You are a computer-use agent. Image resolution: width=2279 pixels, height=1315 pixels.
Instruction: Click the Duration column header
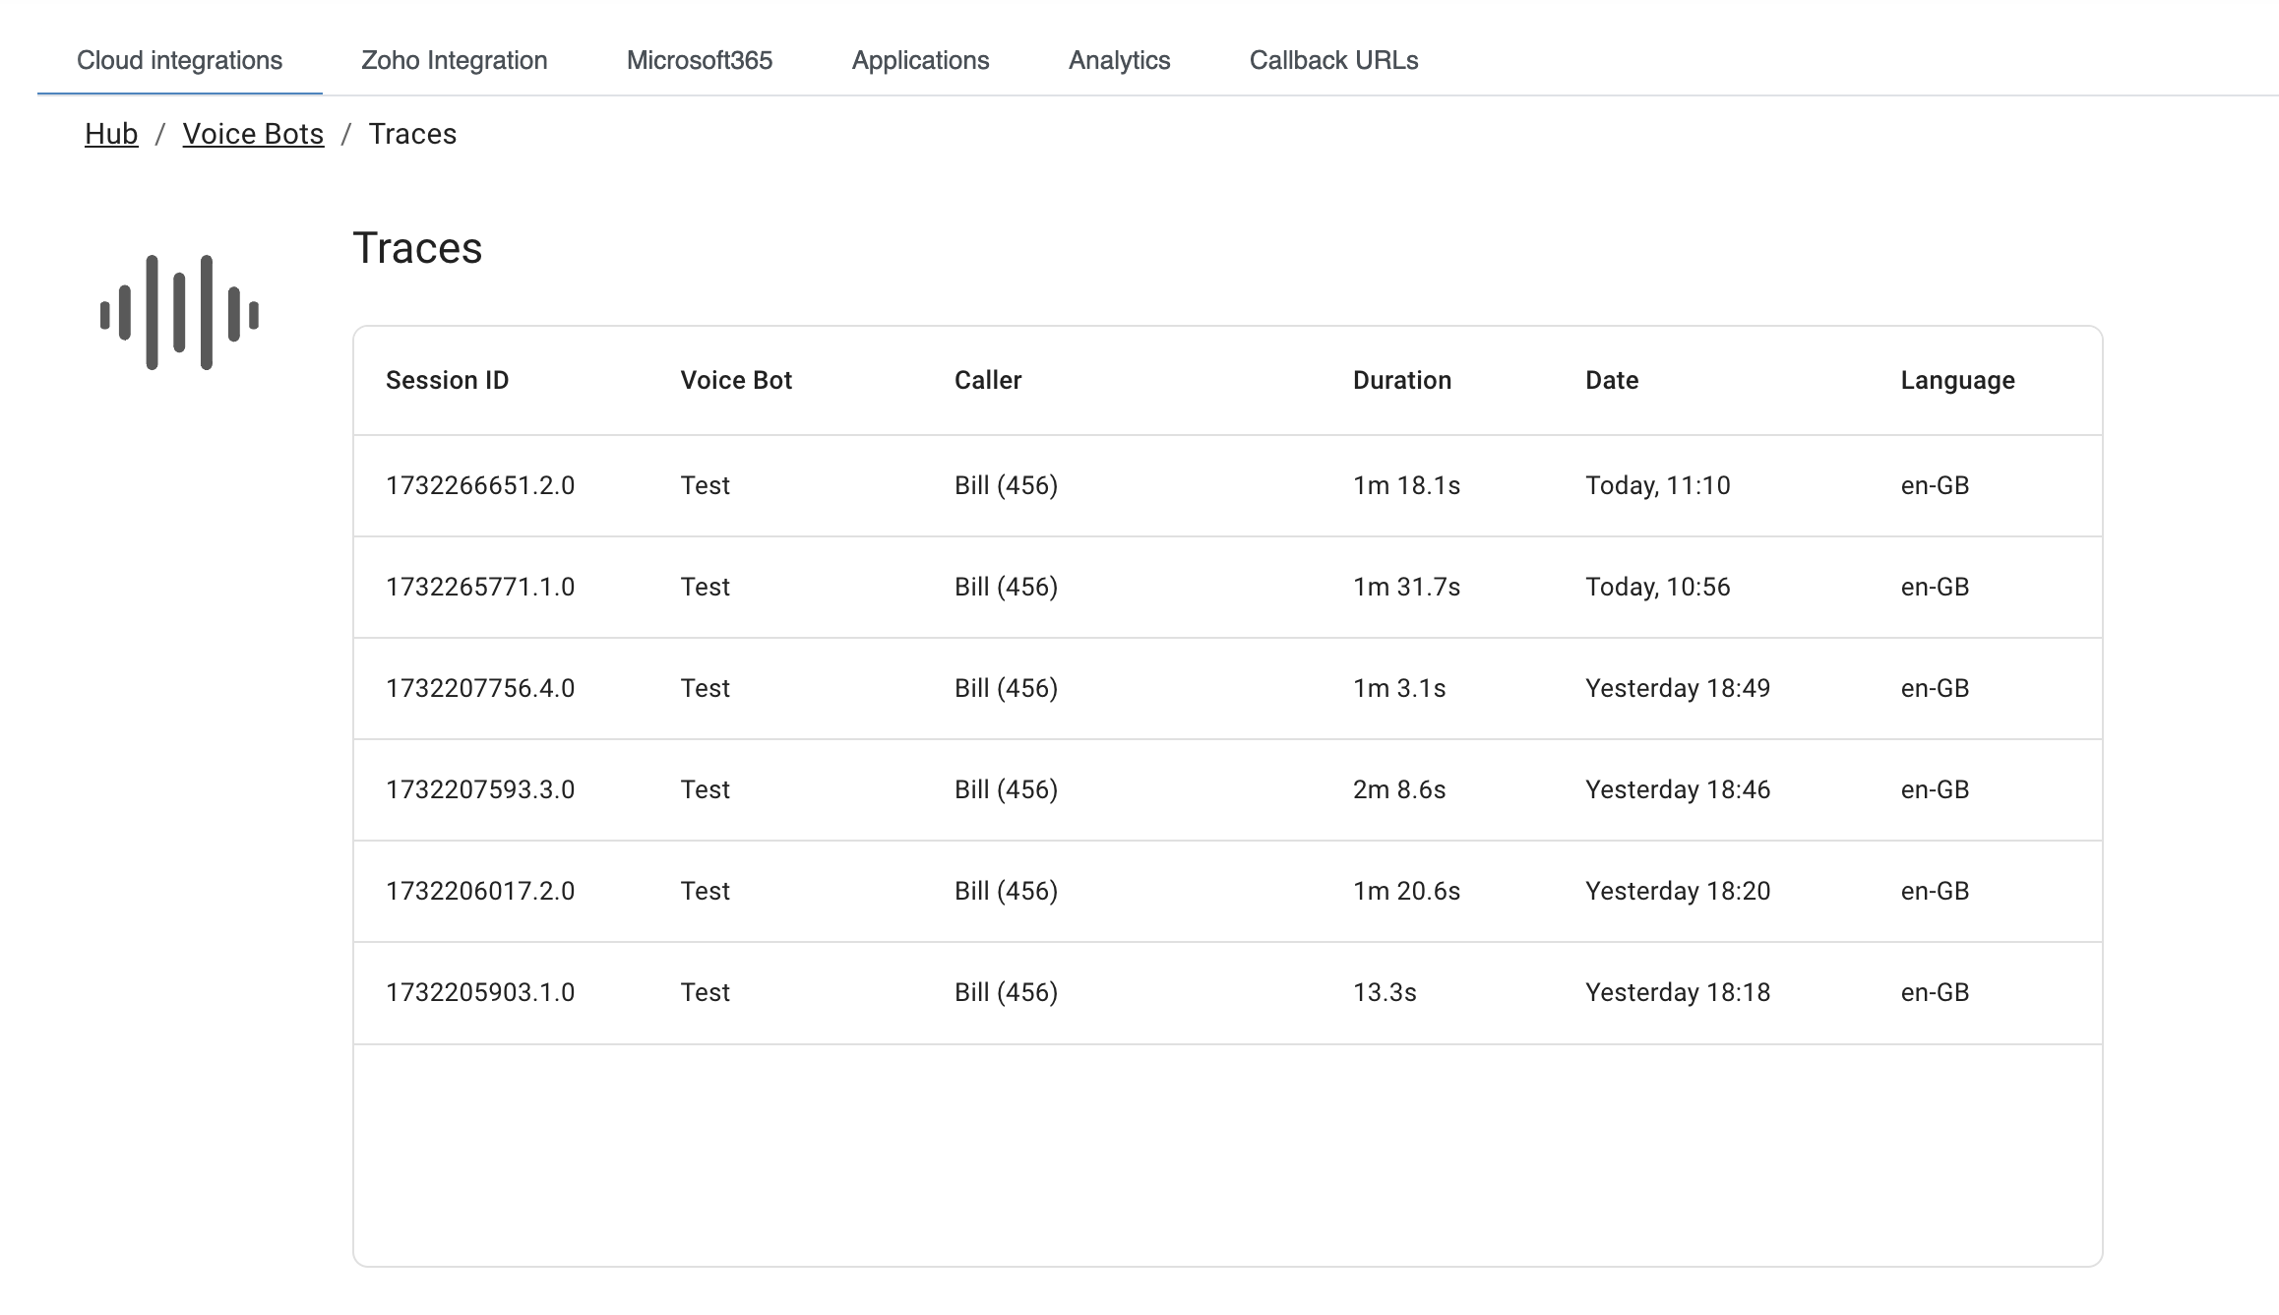coord(1401,380)
